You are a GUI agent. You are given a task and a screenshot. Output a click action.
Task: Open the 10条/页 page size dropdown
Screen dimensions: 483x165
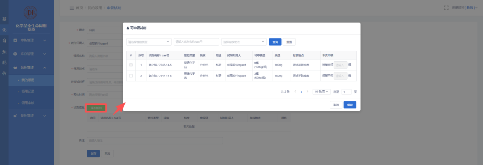[x=321, y=92]
